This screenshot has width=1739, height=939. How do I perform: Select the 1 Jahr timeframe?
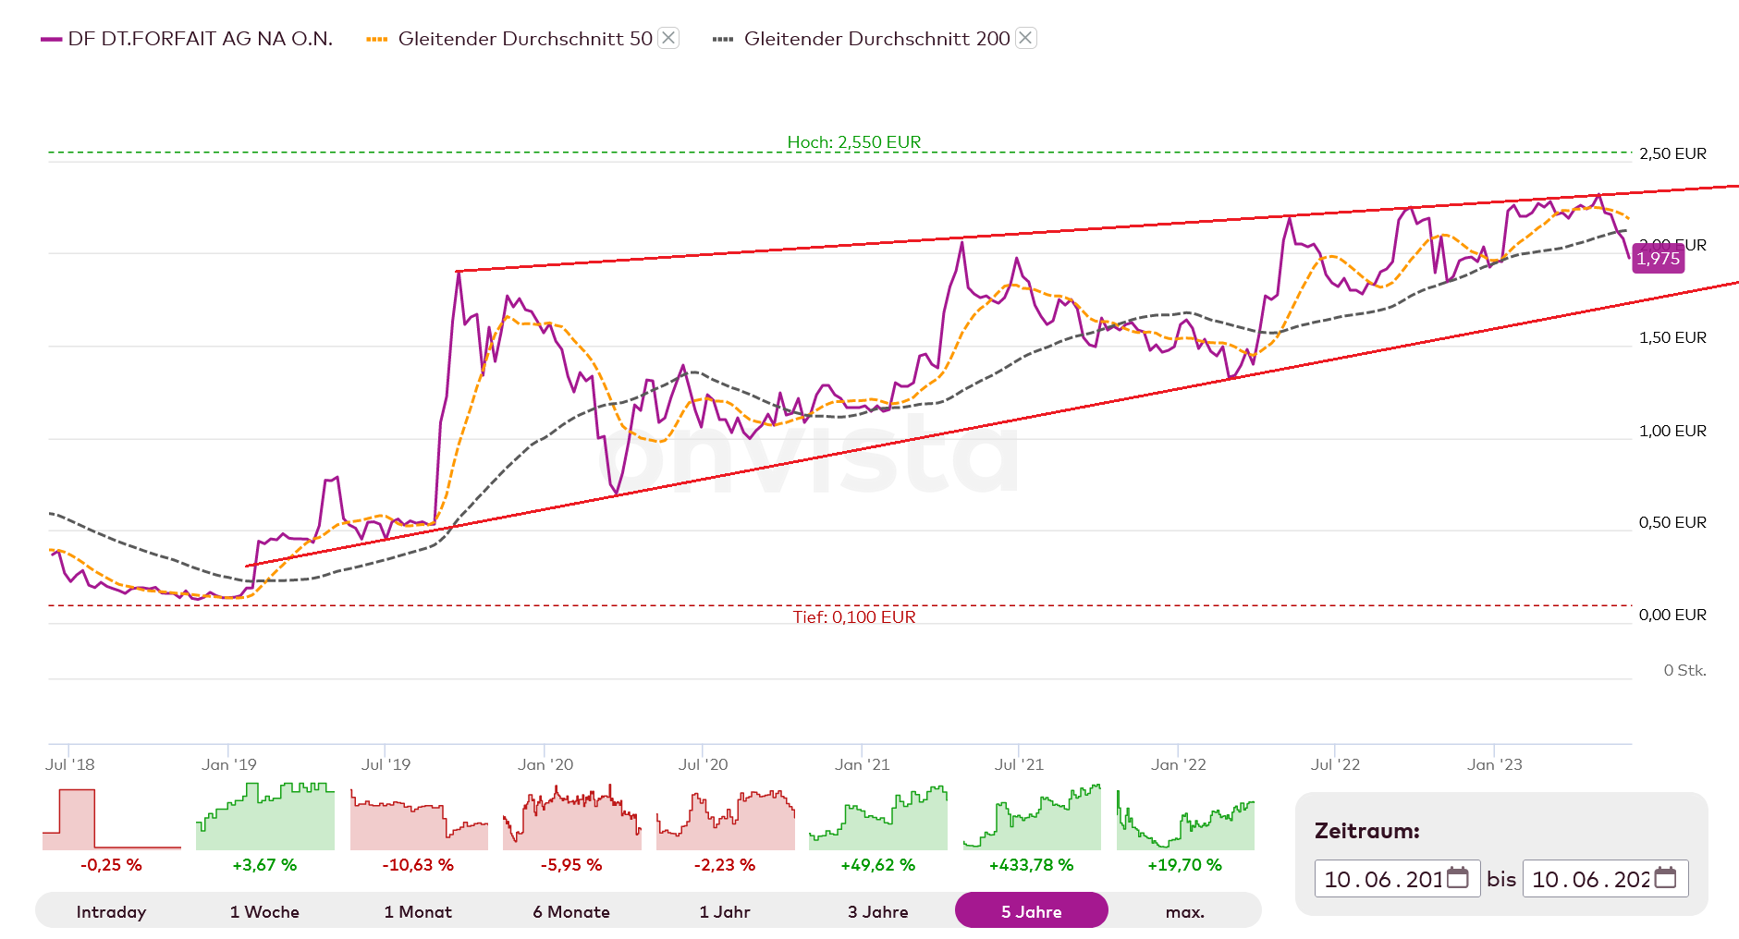click(725, 911)
